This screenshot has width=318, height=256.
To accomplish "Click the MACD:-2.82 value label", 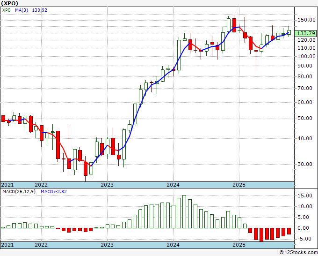I will 54,192.
